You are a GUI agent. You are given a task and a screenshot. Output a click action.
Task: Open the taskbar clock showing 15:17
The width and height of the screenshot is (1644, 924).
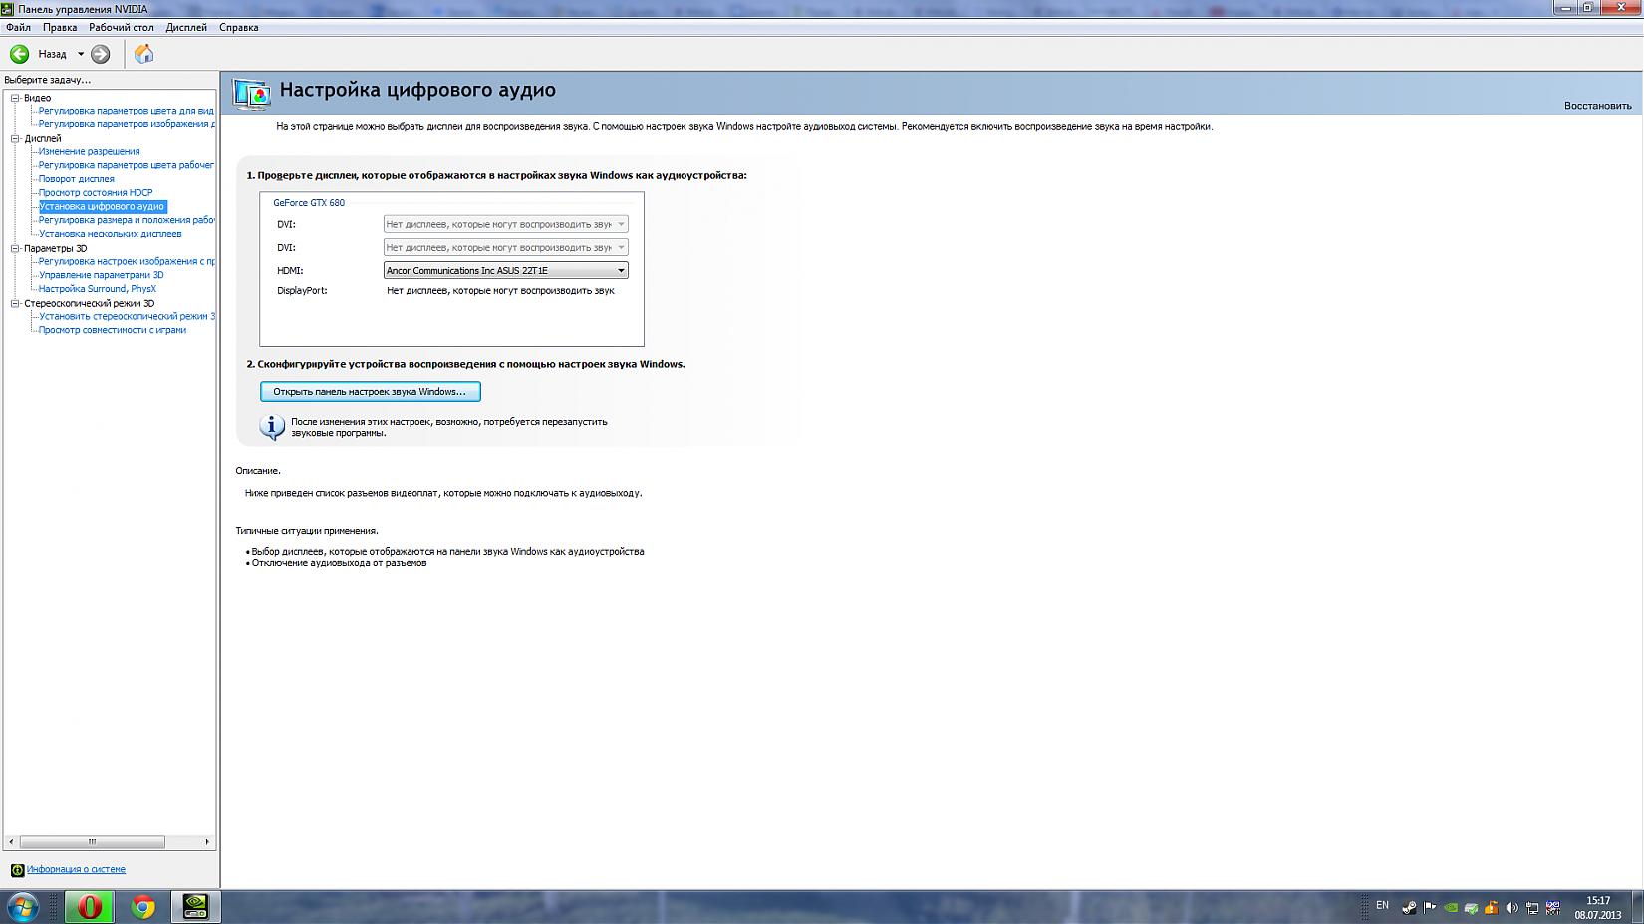1598,907
